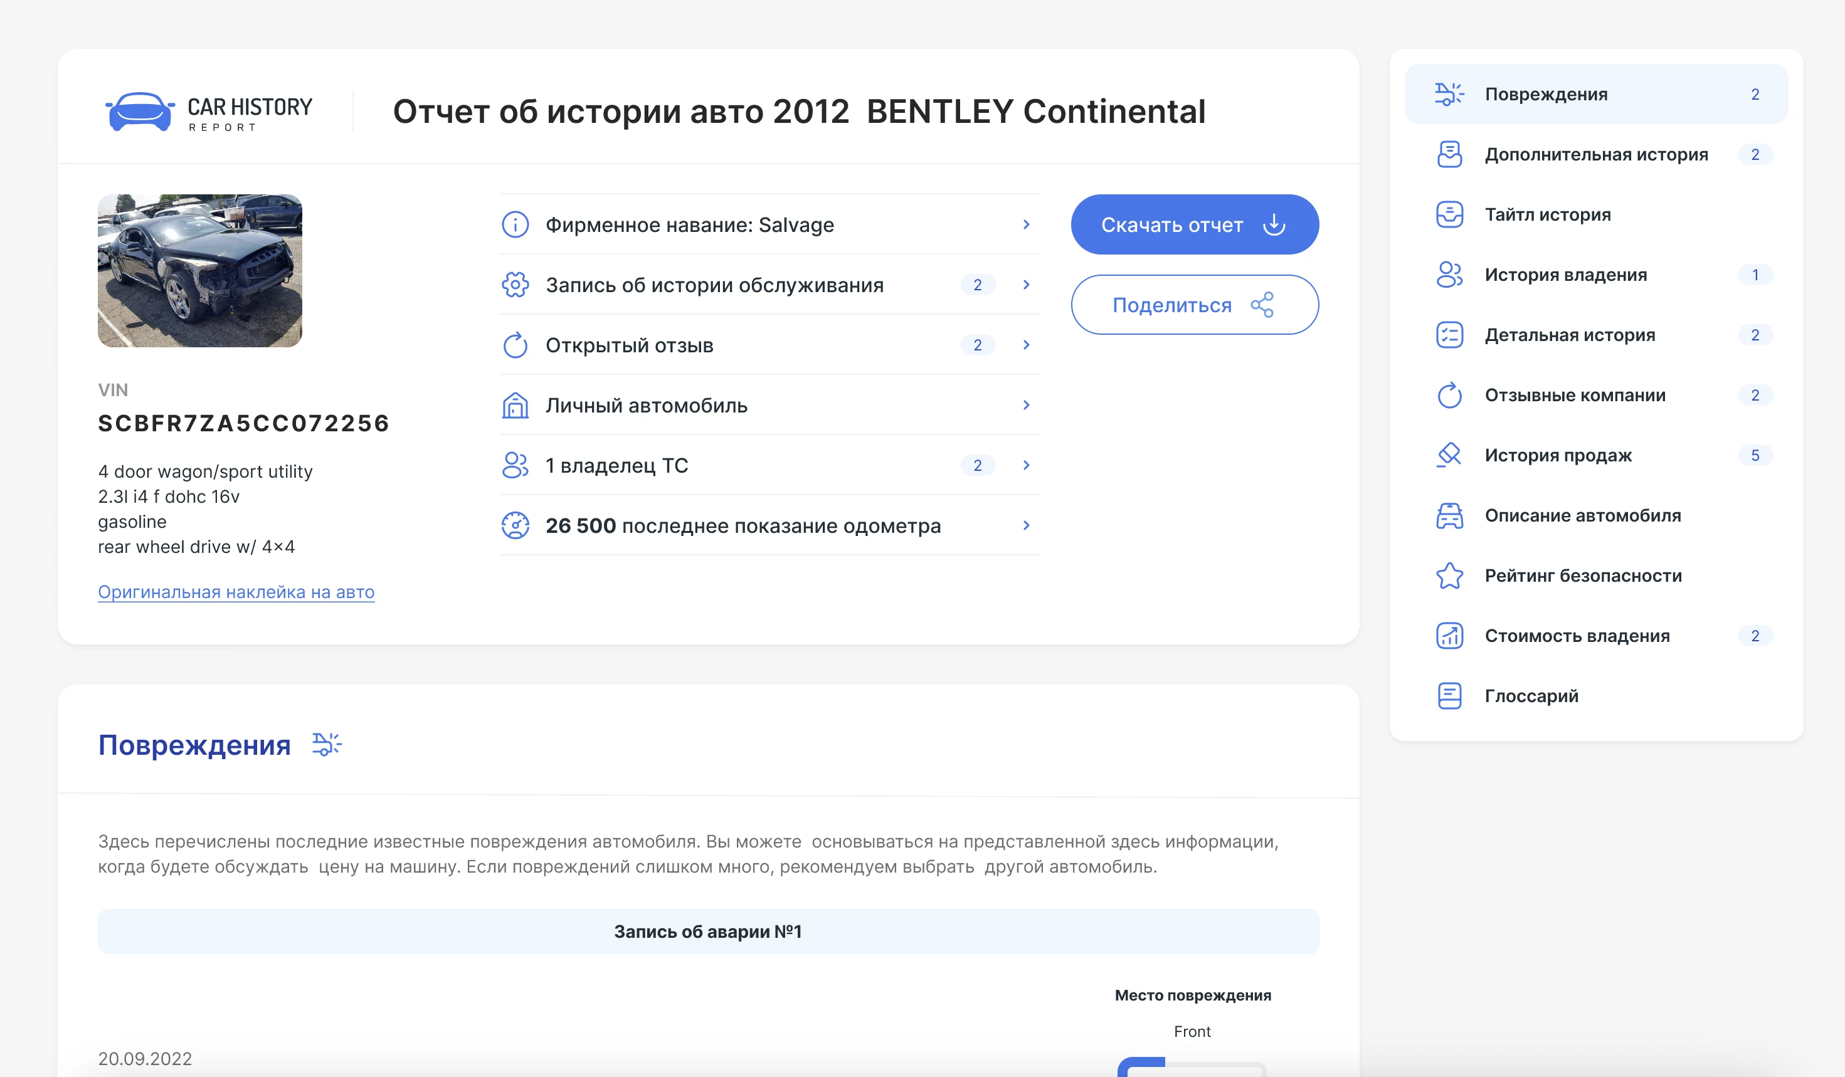Click the crash icon next to Повреждения heading
1845x1077 pixels.
coord(327,744)
